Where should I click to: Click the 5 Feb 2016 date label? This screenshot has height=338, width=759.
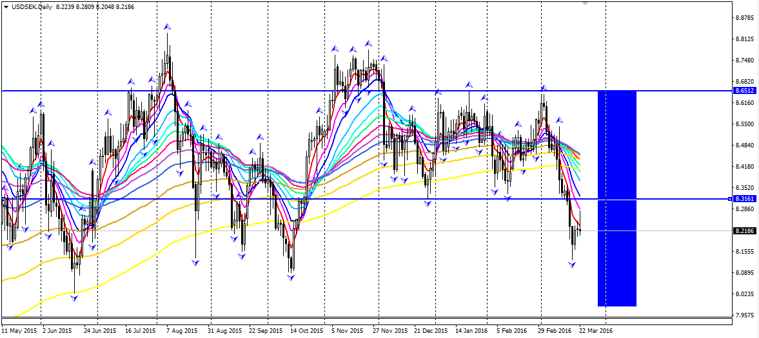[511, 331]
